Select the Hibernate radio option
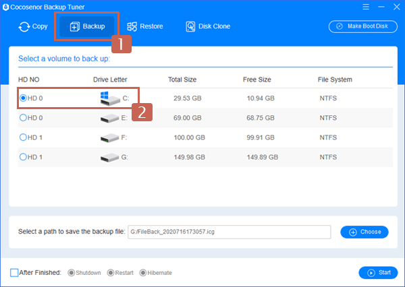The width and height of the screenshot is (405, 287). pos(143,273)
